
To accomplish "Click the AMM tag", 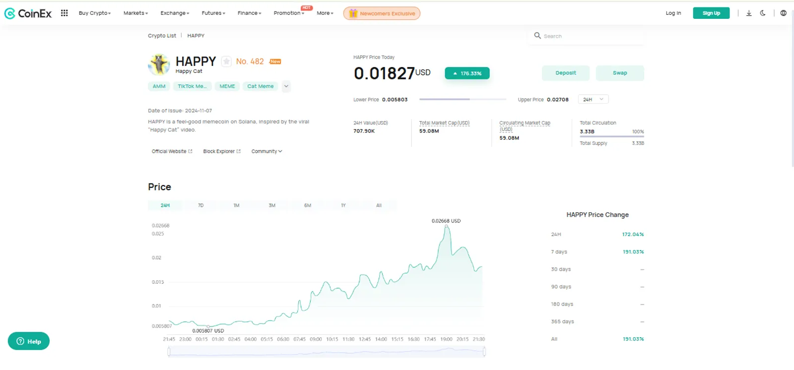I will (159, 86).
